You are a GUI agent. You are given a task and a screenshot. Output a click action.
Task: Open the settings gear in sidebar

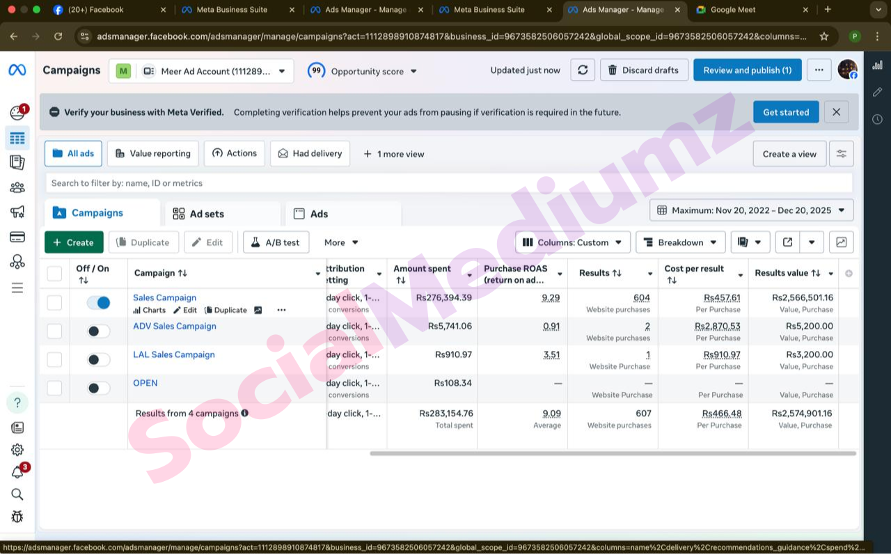(x=17, y=450)
